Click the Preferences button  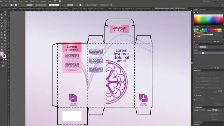104,5
